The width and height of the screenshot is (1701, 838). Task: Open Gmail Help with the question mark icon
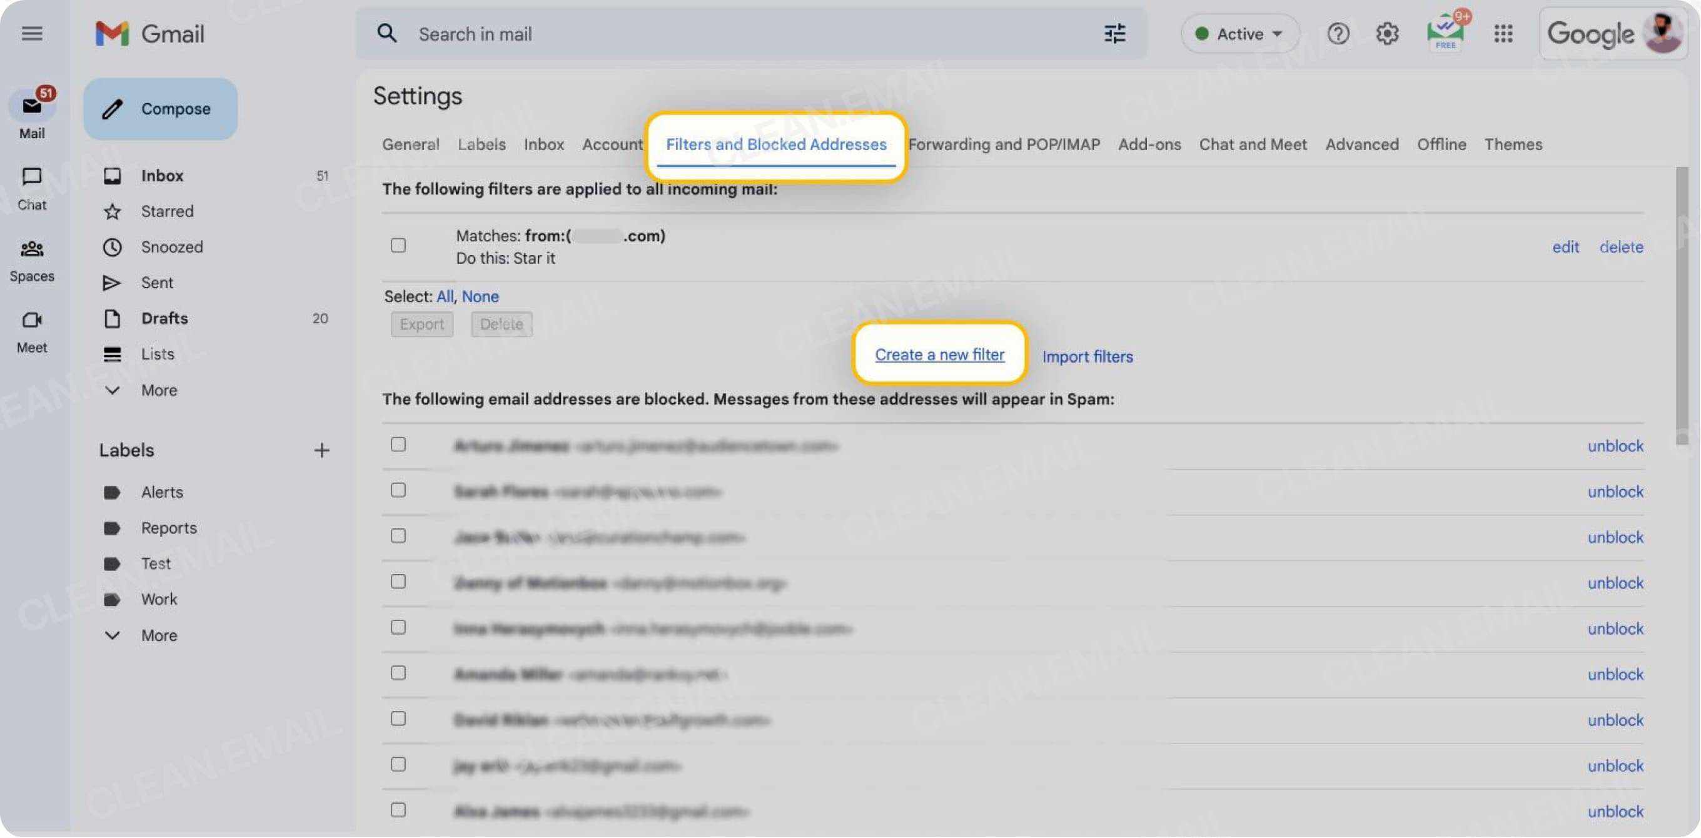coord(1338,33)
